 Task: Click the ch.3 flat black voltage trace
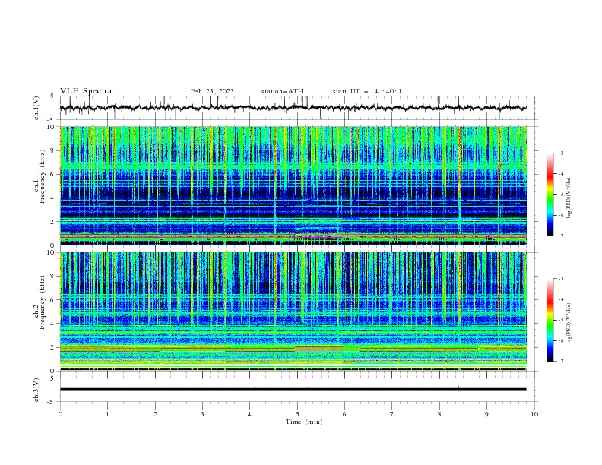(293, 389)
